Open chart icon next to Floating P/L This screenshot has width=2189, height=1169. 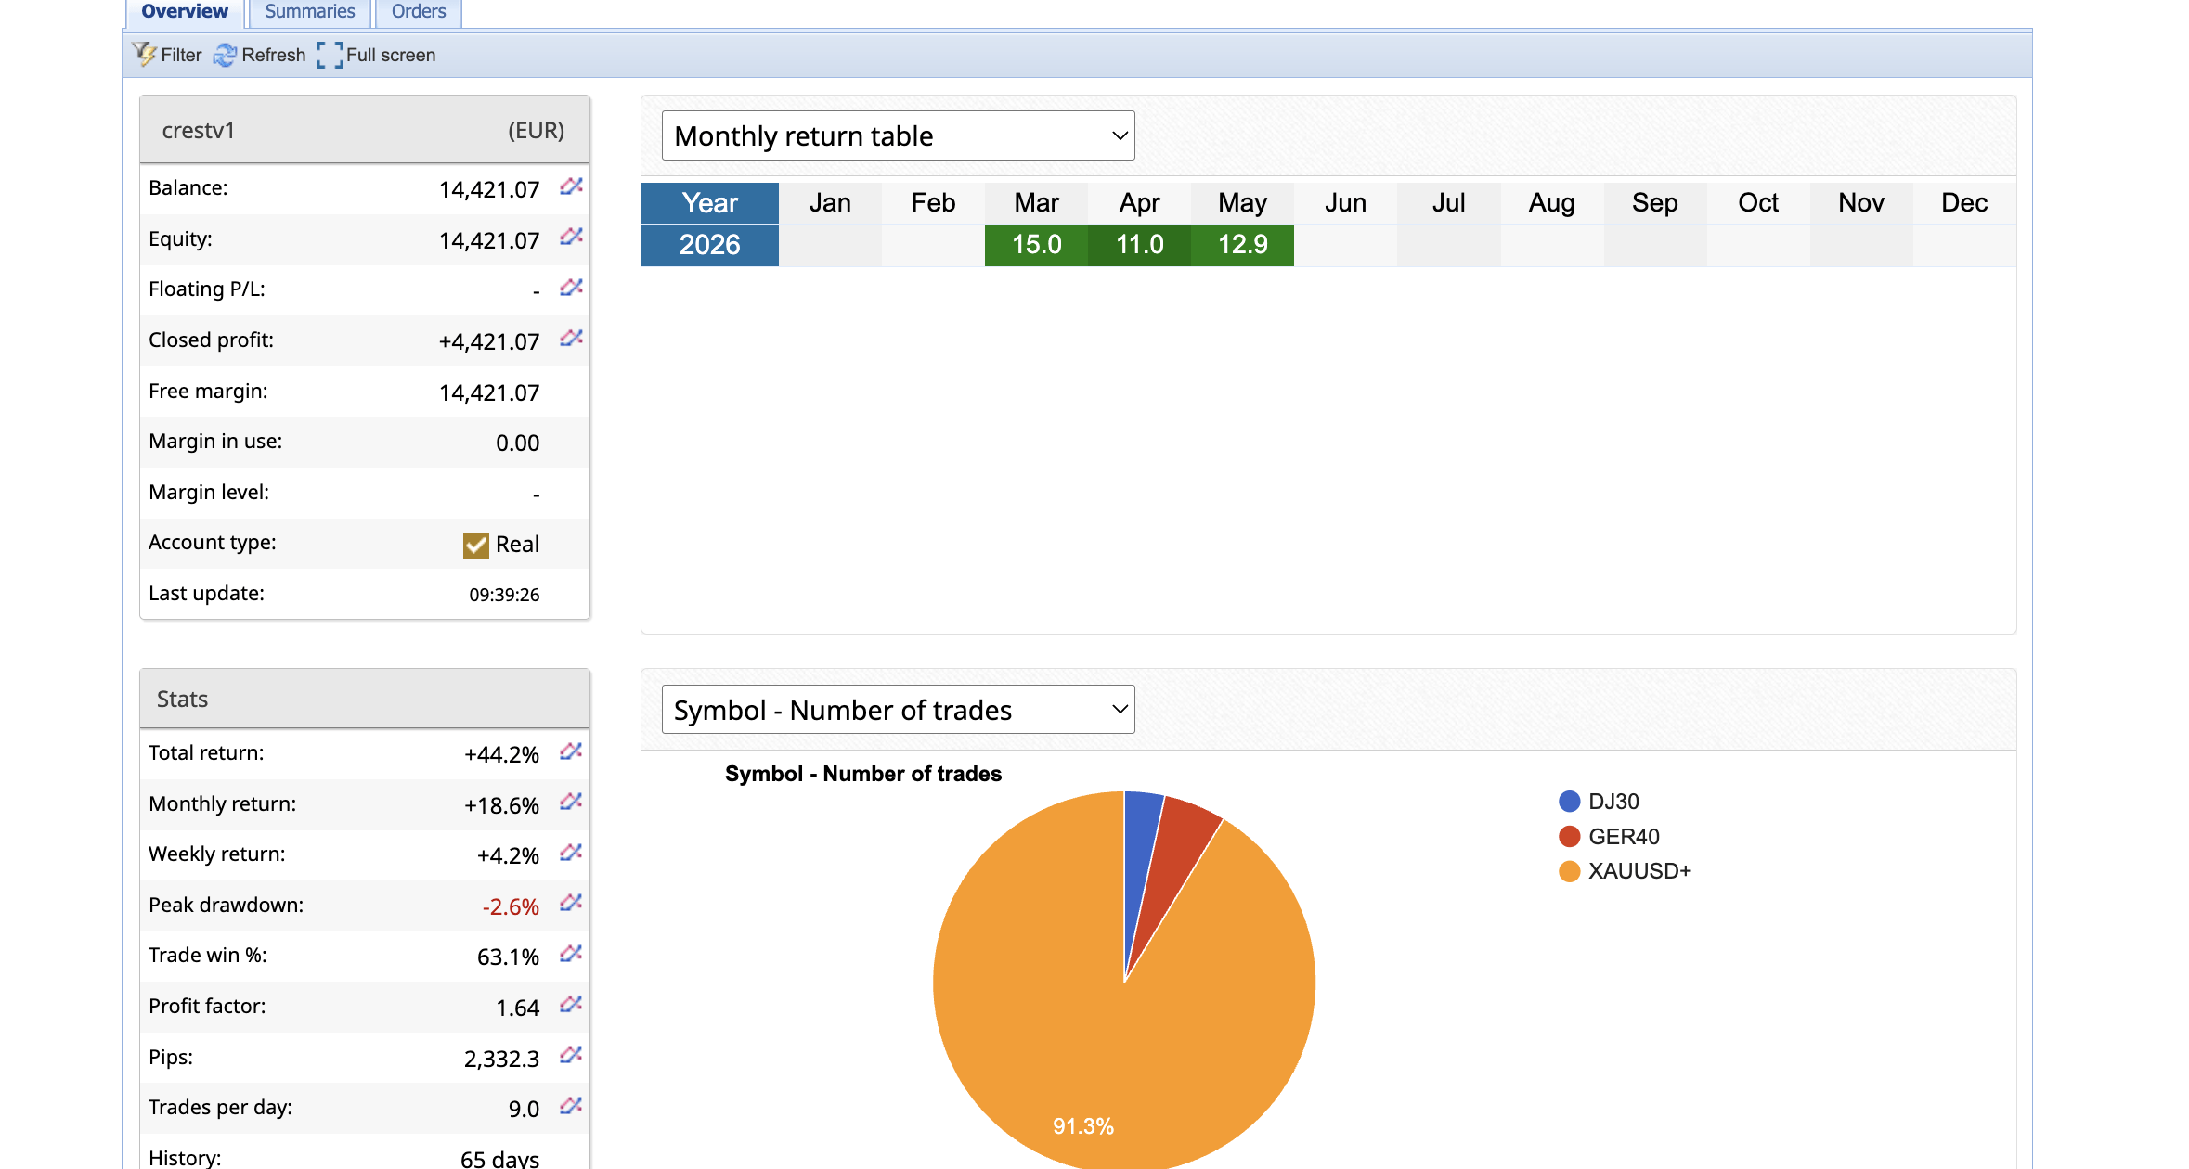(571, 288)
